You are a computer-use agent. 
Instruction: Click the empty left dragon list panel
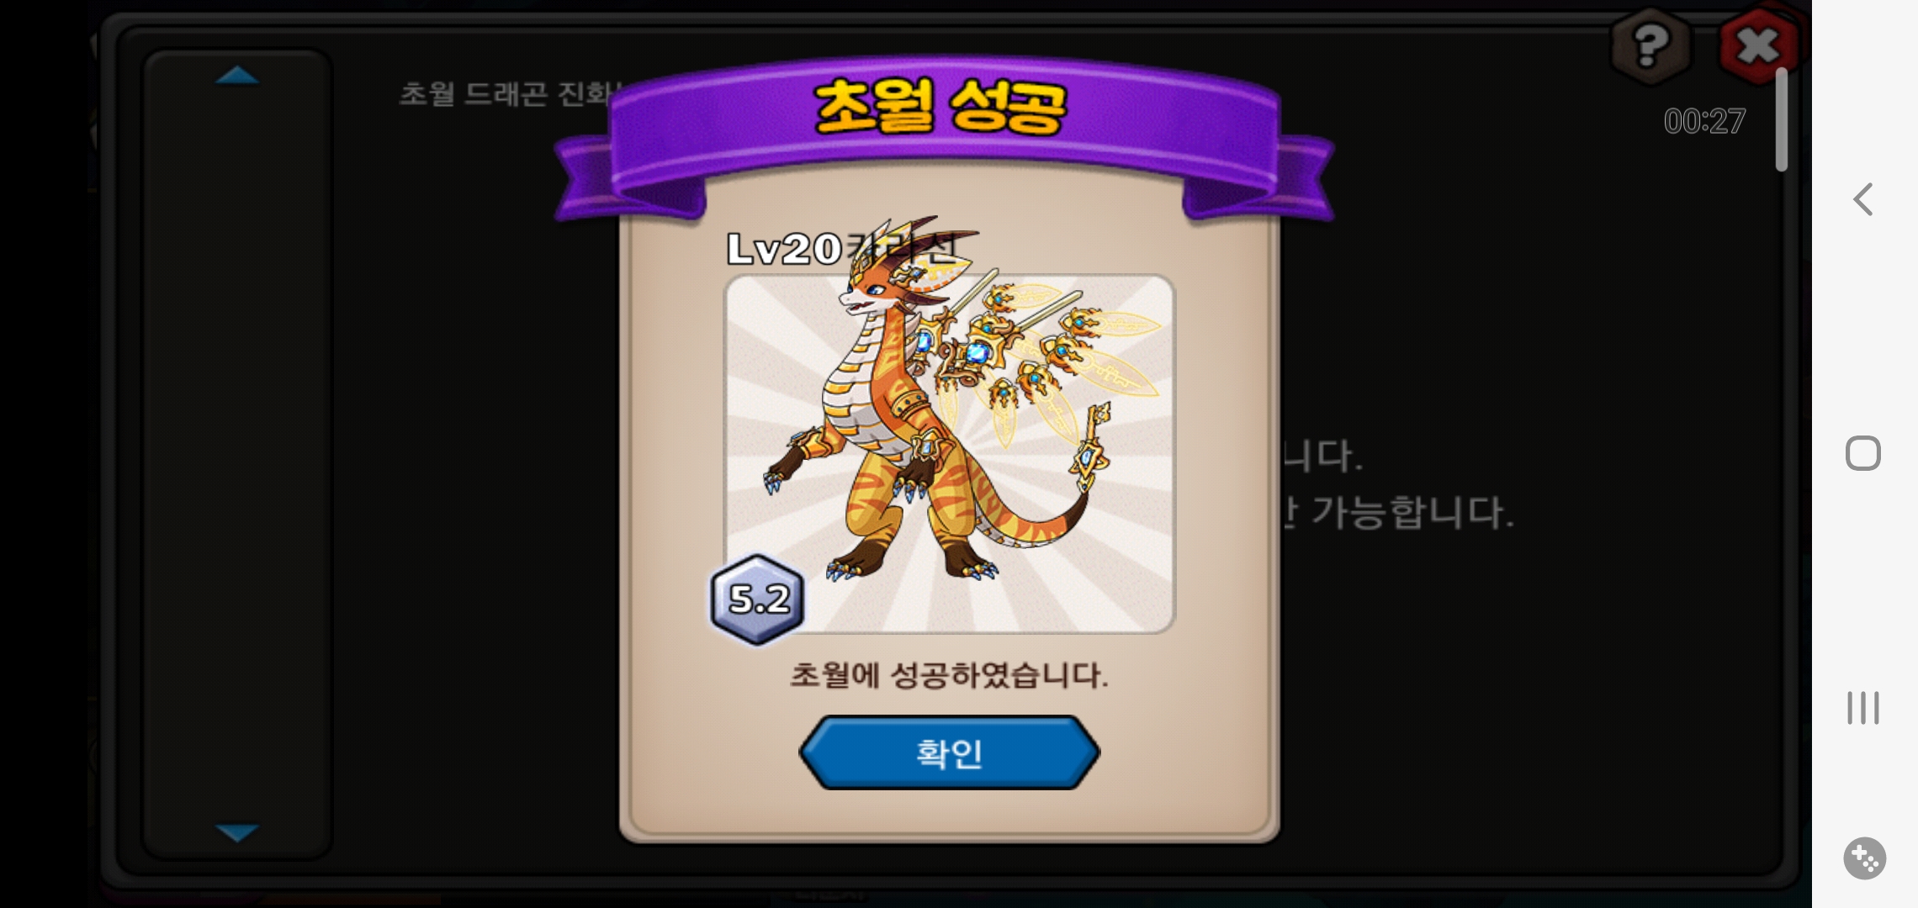237,454
